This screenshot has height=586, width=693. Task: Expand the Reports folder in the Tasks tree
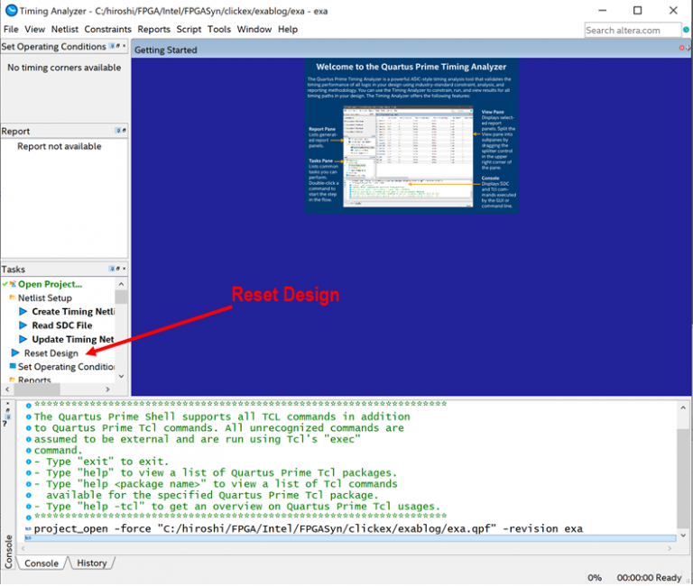click(12, 380)
